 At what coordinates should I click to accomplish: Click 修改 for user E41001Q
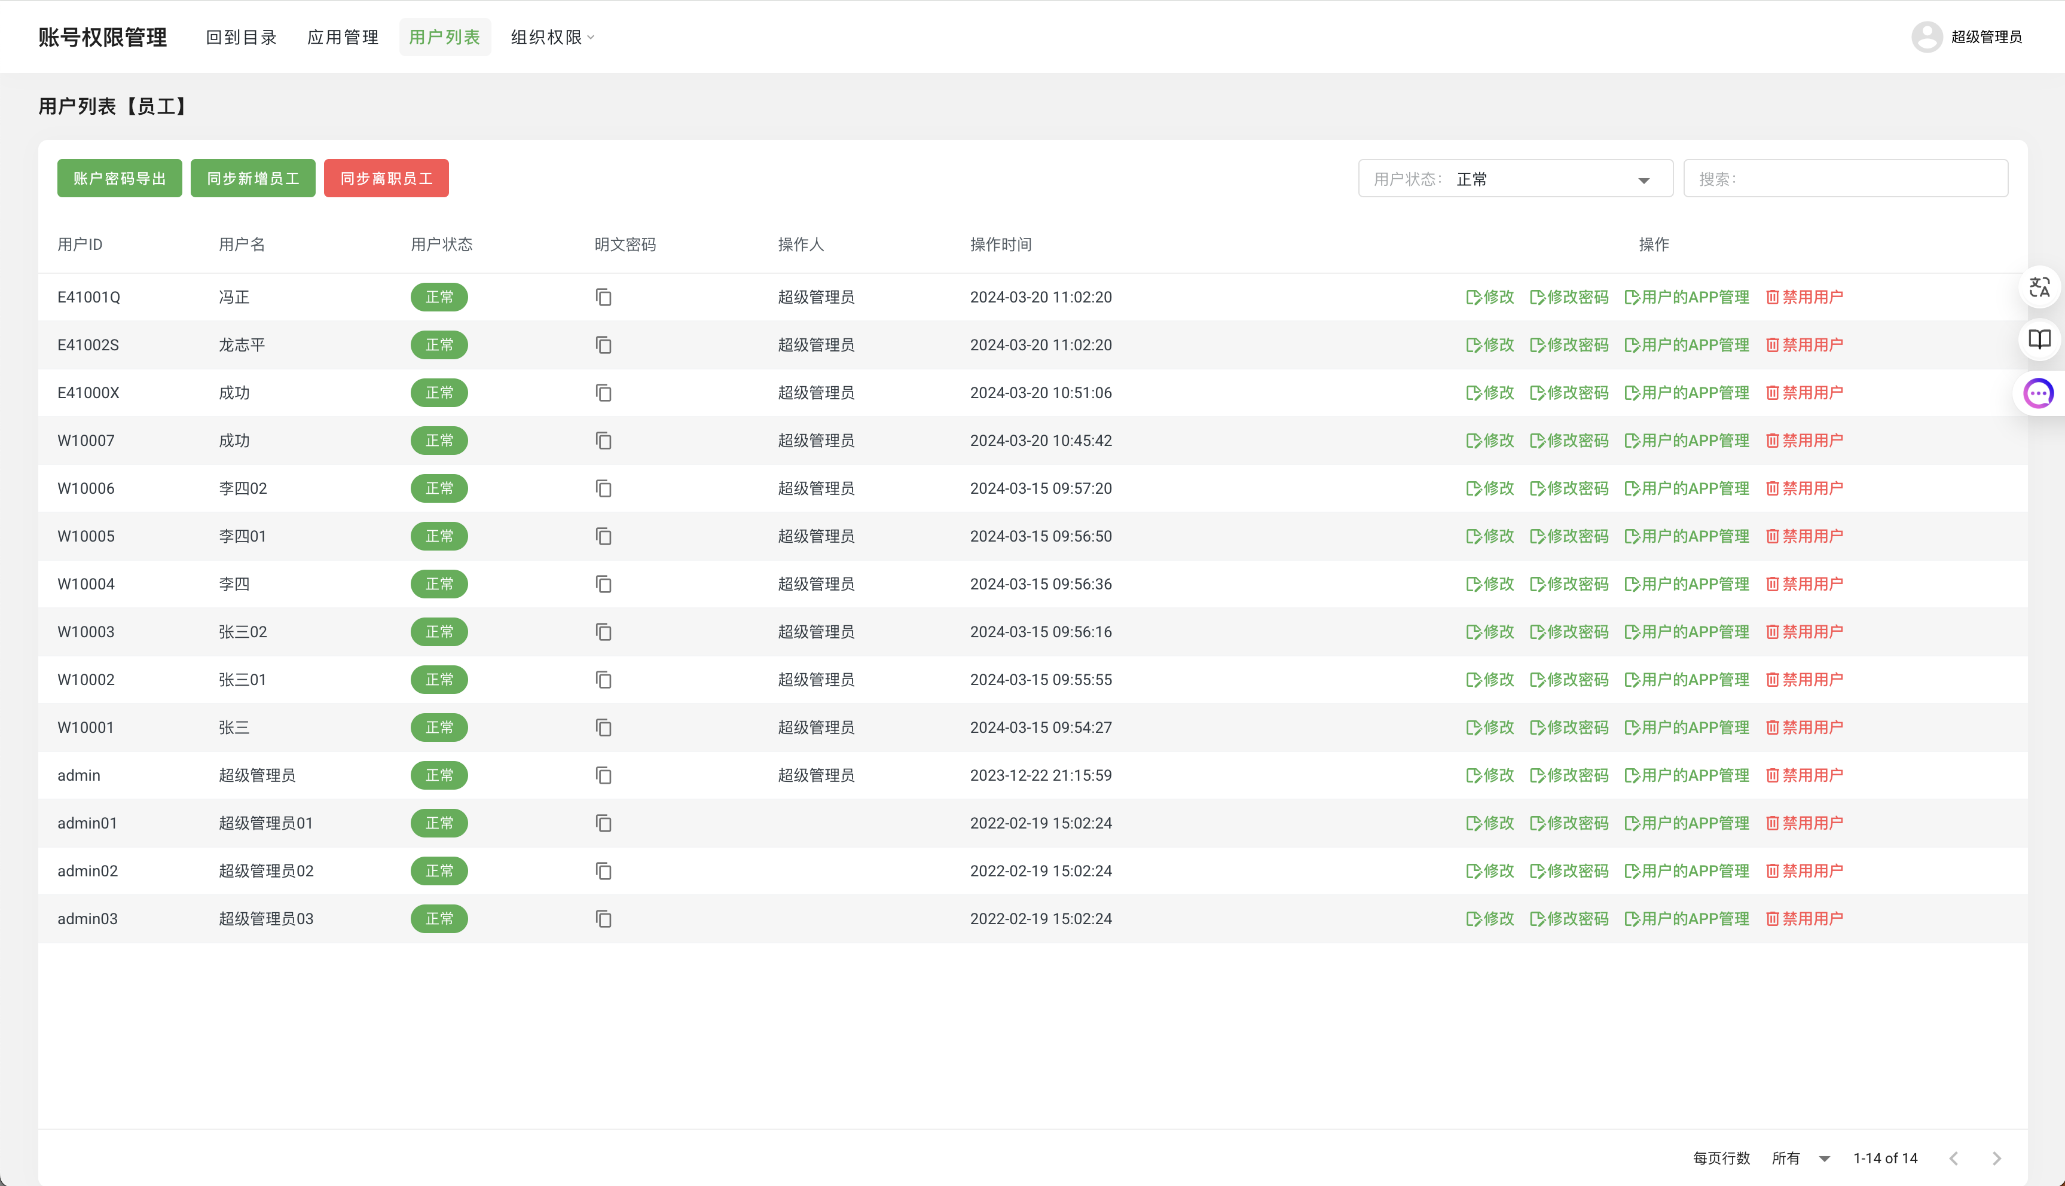[1490, 297]
